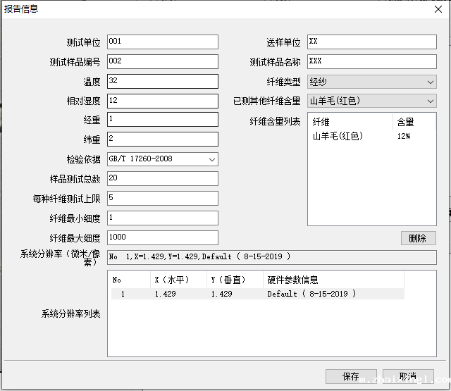Click the 测试单位 input field
Screen dimensions: 451x391
[162, 42]
